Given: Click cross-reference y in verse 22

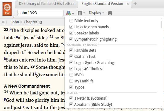Looking at the screenshot, I should tap(10, 30).
